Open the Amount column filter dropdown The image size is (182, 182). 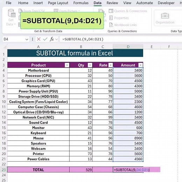pos(141,65)
